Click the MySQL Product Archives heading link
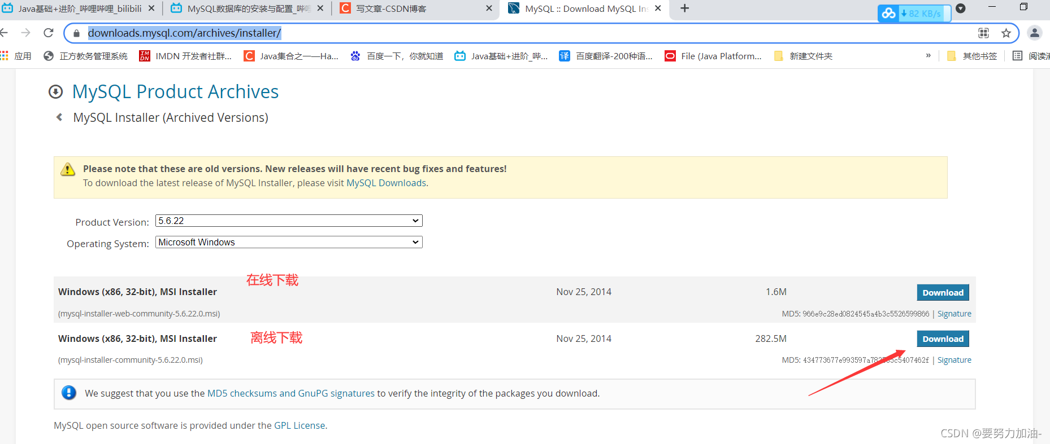This screenshot has height=444, width=1050. (x=175, y=91)
